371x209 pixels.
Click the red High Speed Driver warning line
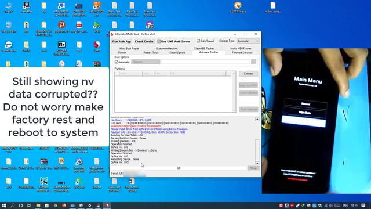pyautogui.click(x=136, y=126)
